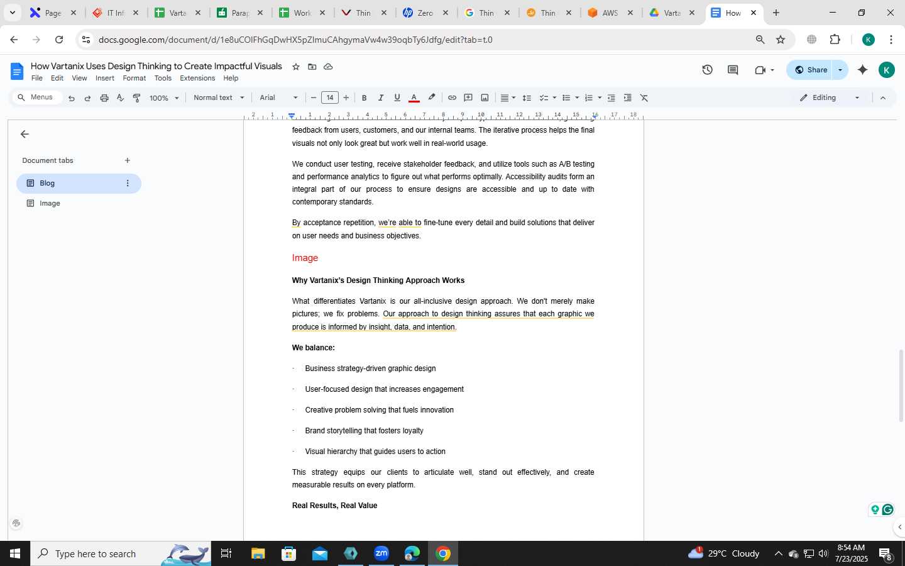Open the search Menus box
The width and height of the screenshot is (905, 566).
coord(38,97)
